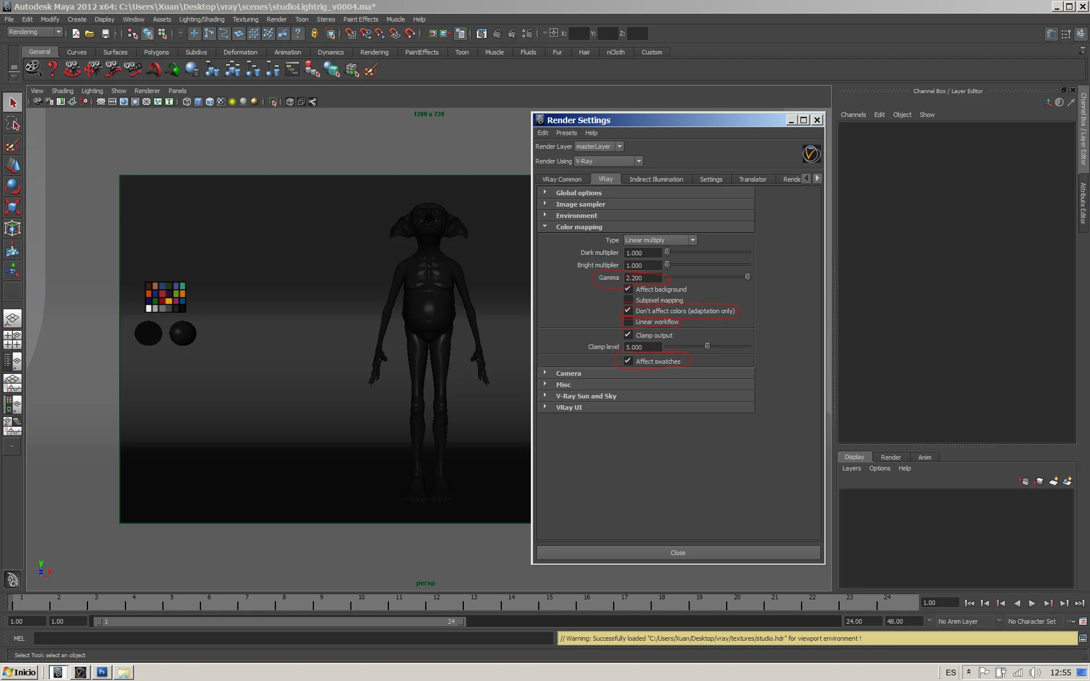Open the file explorer taskbar icon

(124, 672)
